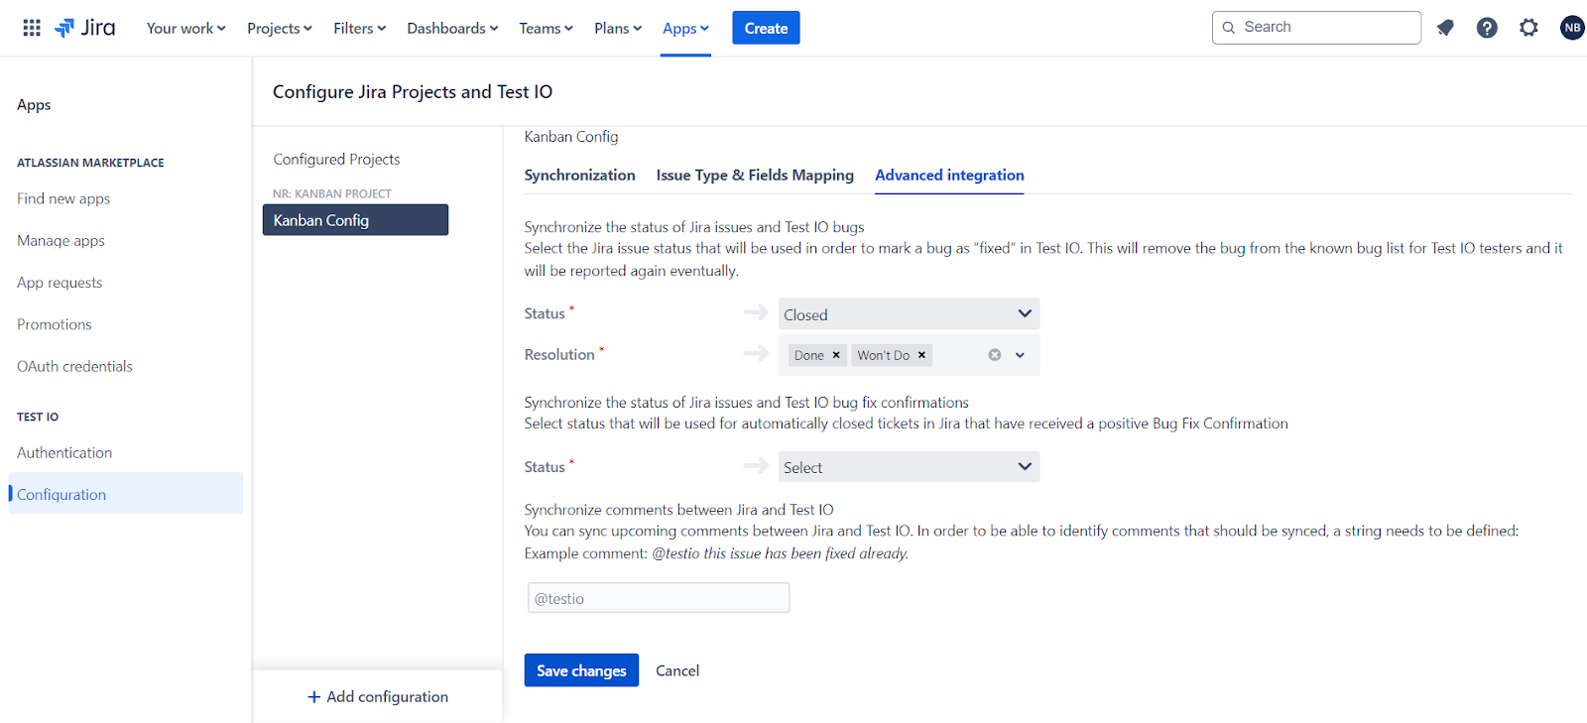Open the notifications bell icon

click(x=1445, y=28)
